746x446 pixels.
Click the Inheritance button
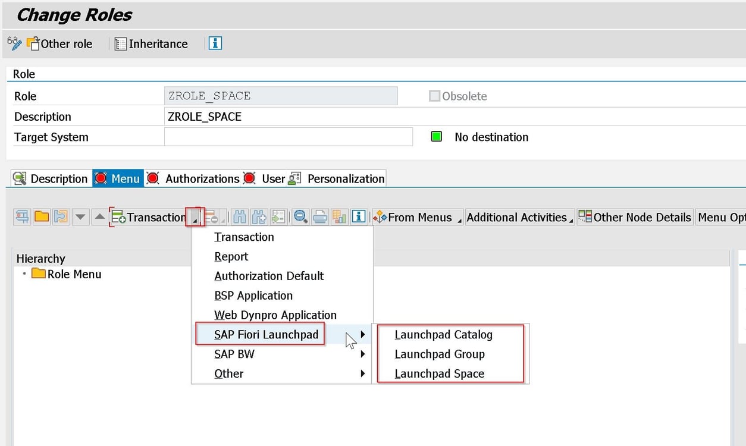(x=152, y=43)
